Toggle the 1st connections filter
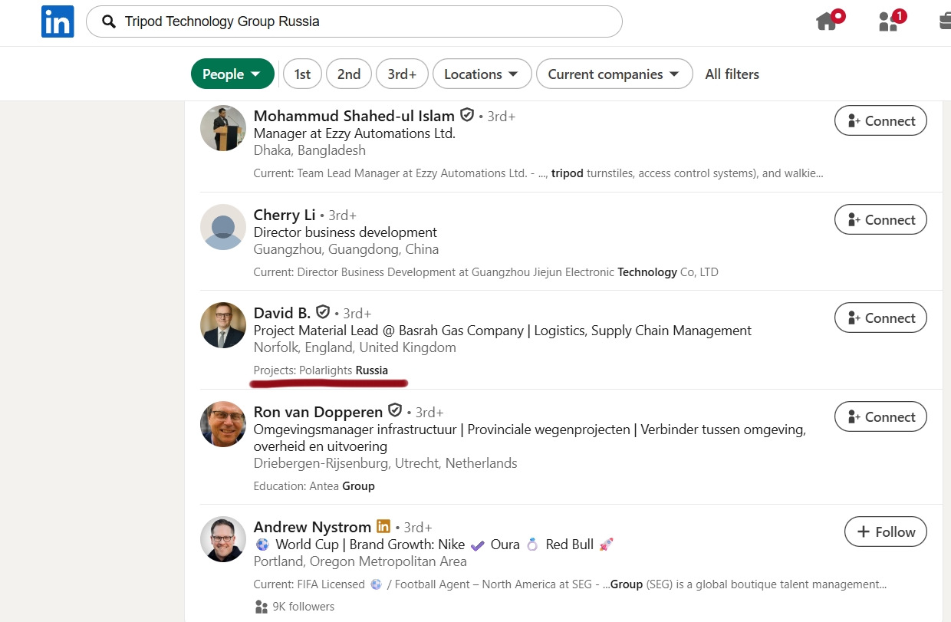Image resolution: width=951 pixels, height=622 pixels. click(x=303, y=74)
